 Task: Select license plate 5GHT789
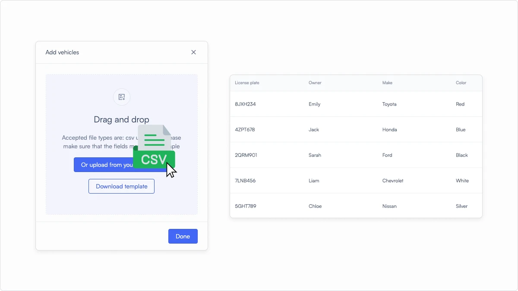pos(246,206)
